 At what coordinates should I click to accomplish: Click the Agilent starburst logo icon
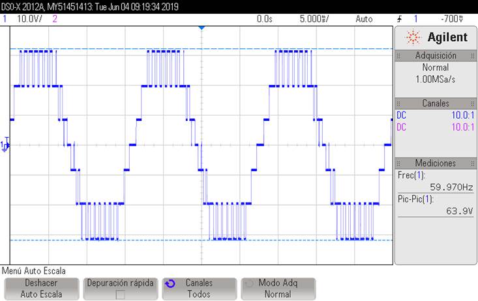click(x=412, y=37)
